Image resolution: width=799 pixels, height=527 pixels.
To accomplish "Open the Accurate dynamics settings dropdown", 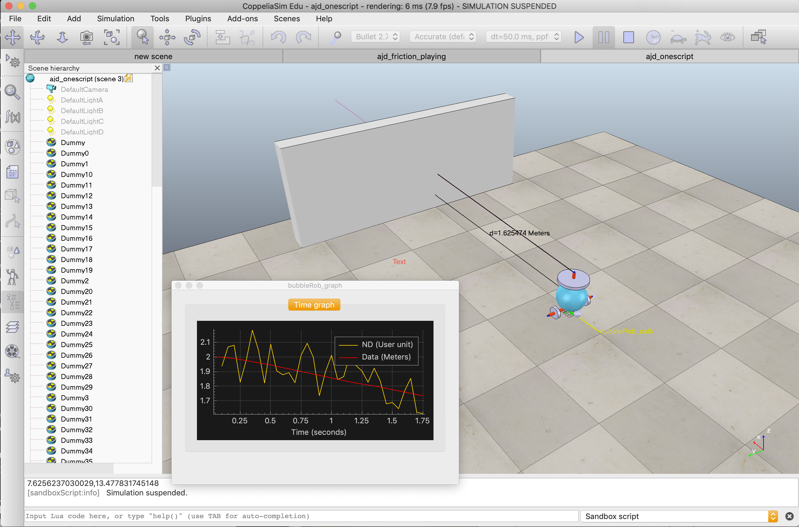I will coord(442,37).
